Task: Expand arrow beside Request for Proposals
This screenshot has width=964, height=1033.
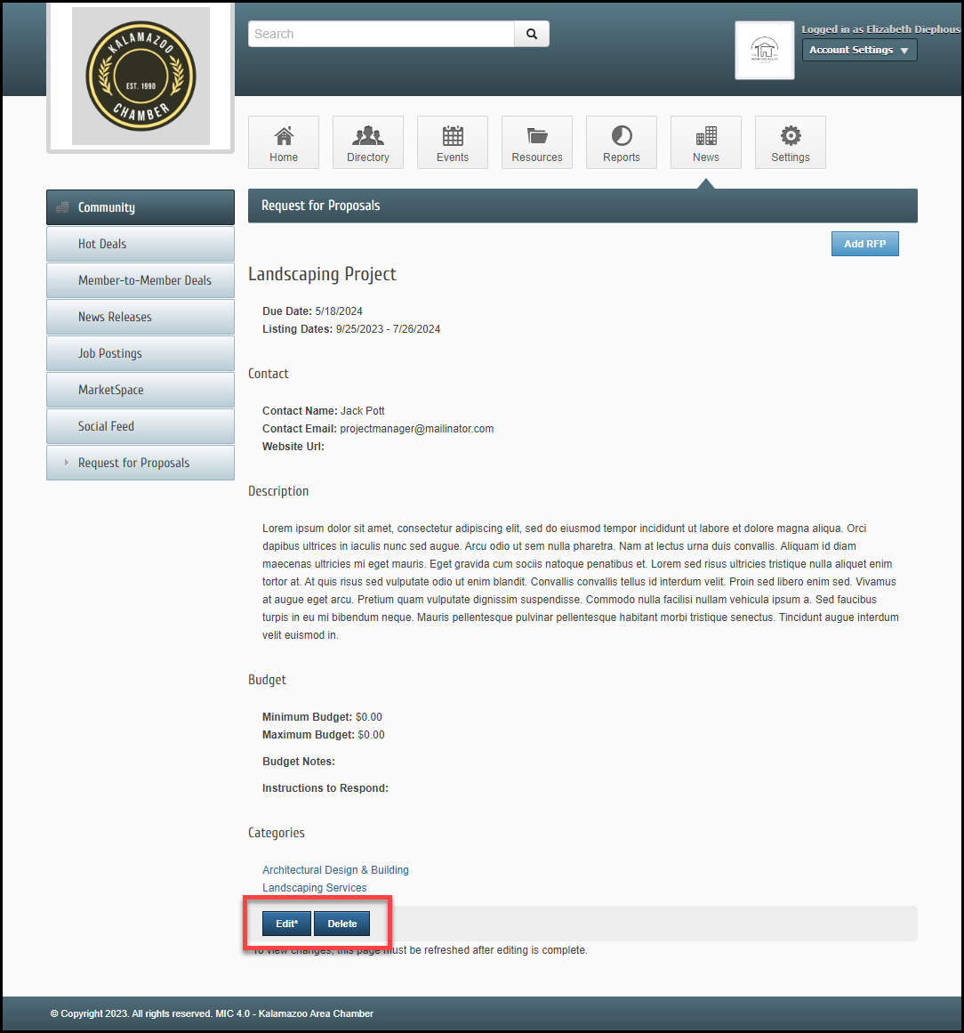Action: (x=66, y=463)
